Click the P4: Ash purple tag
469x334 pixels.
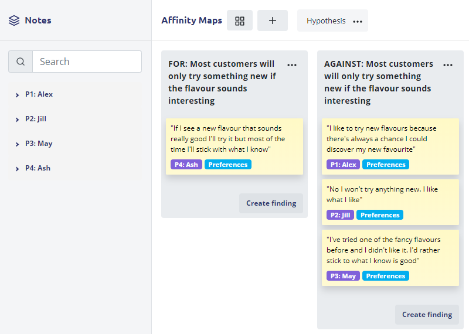pos(186,165)
